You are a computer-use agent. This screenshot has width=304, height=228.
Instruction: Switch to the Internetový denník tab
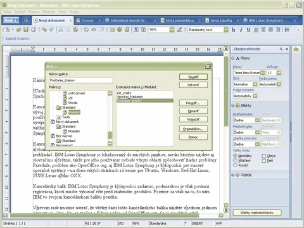click(129, 20)
